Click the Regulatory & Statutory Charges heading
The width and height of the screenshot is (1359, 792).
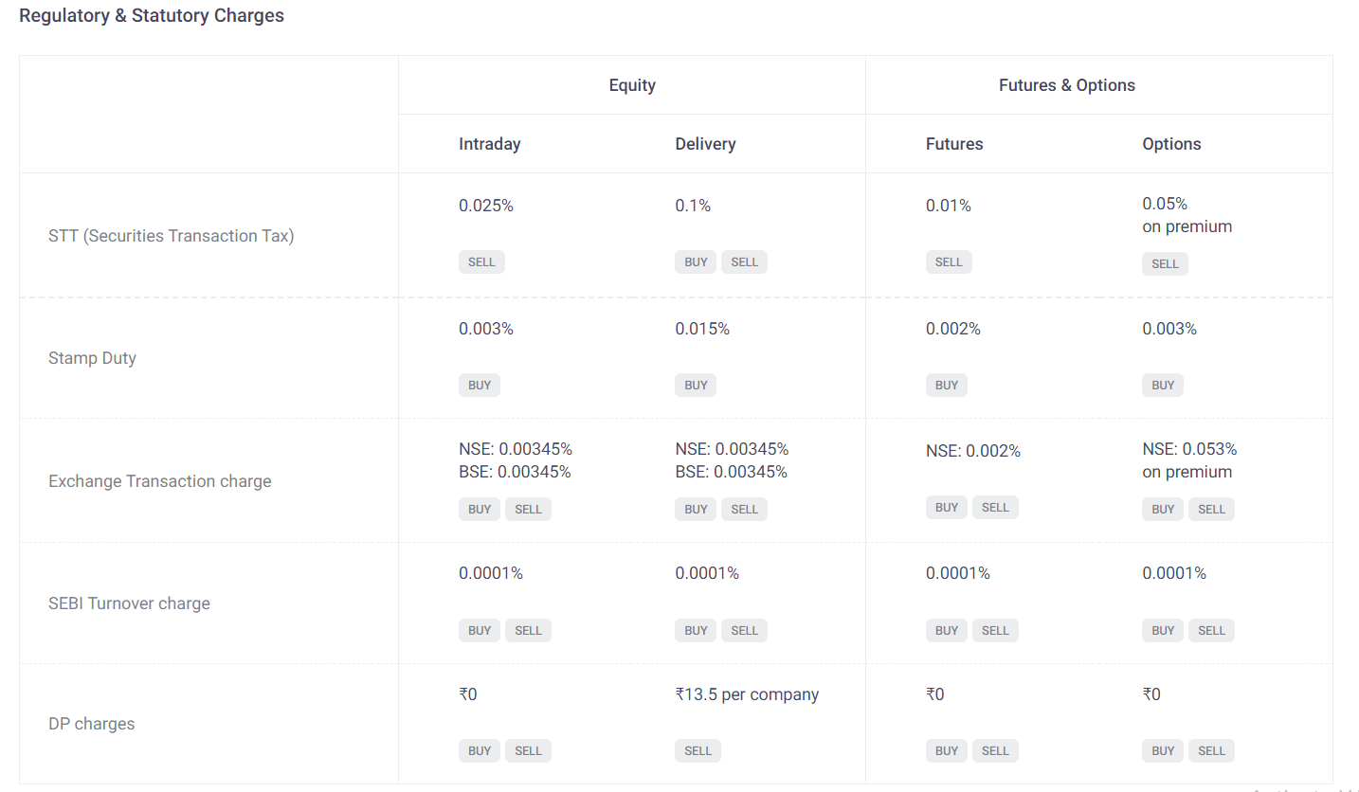coord(152,16)
